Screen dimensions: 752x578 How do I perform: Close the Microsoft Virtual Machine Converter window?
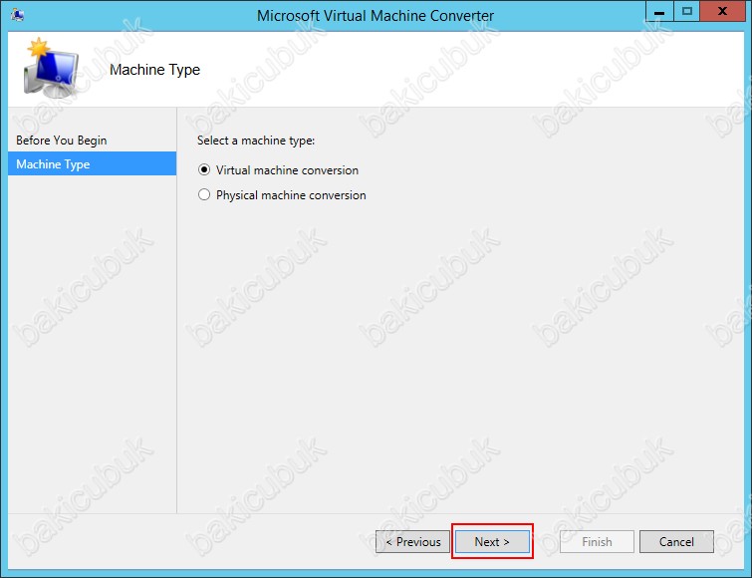tap(722, 12)
